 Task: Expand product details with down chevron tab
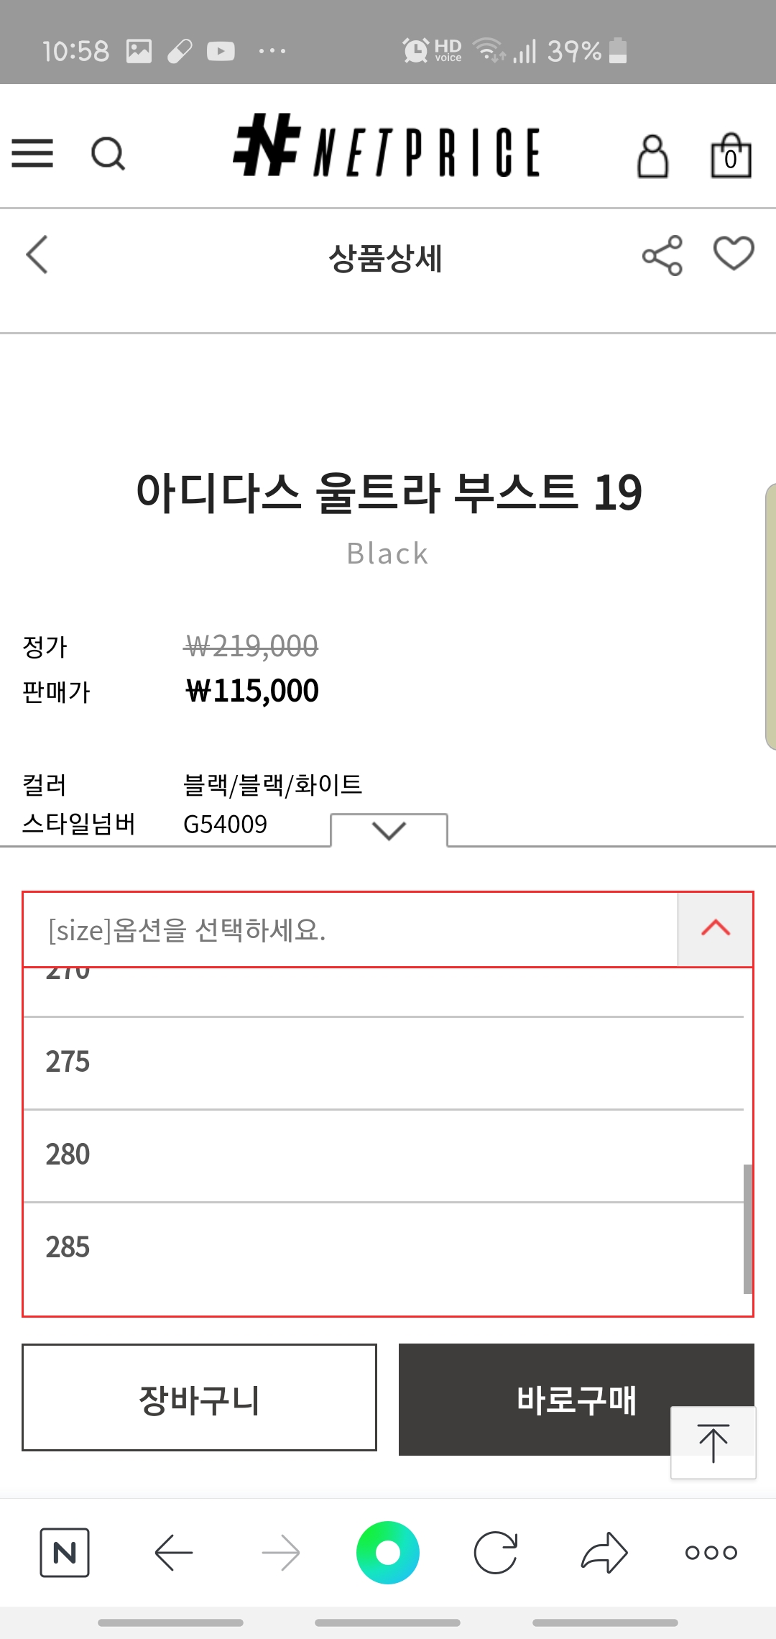point(389,830)
